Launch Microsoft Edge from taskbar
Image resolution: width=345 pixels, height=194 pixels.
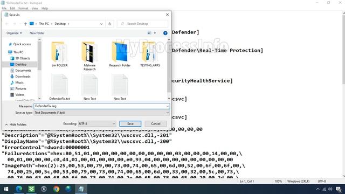tap(19, 189)
